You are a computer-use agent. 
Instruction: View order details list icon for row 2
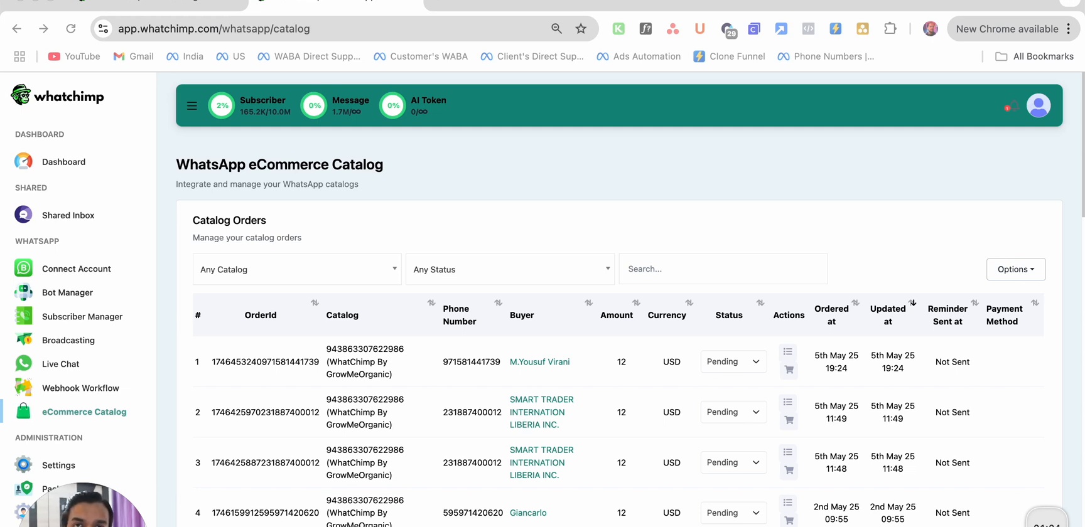click(x=788, y=402)
